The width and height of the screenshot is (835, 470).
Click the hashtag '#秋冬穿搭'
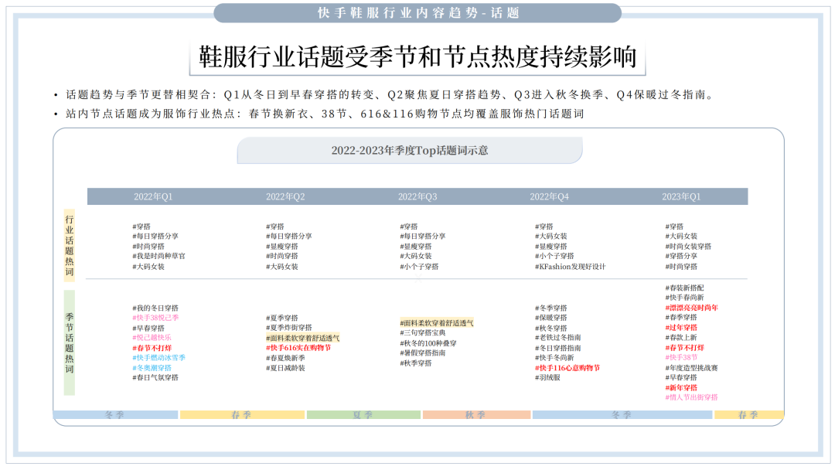[x=551, y=329]
